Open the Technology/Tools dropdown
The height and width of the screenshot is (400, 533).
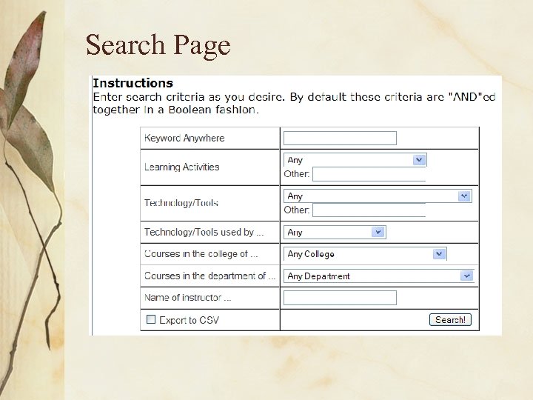(378, 196)
